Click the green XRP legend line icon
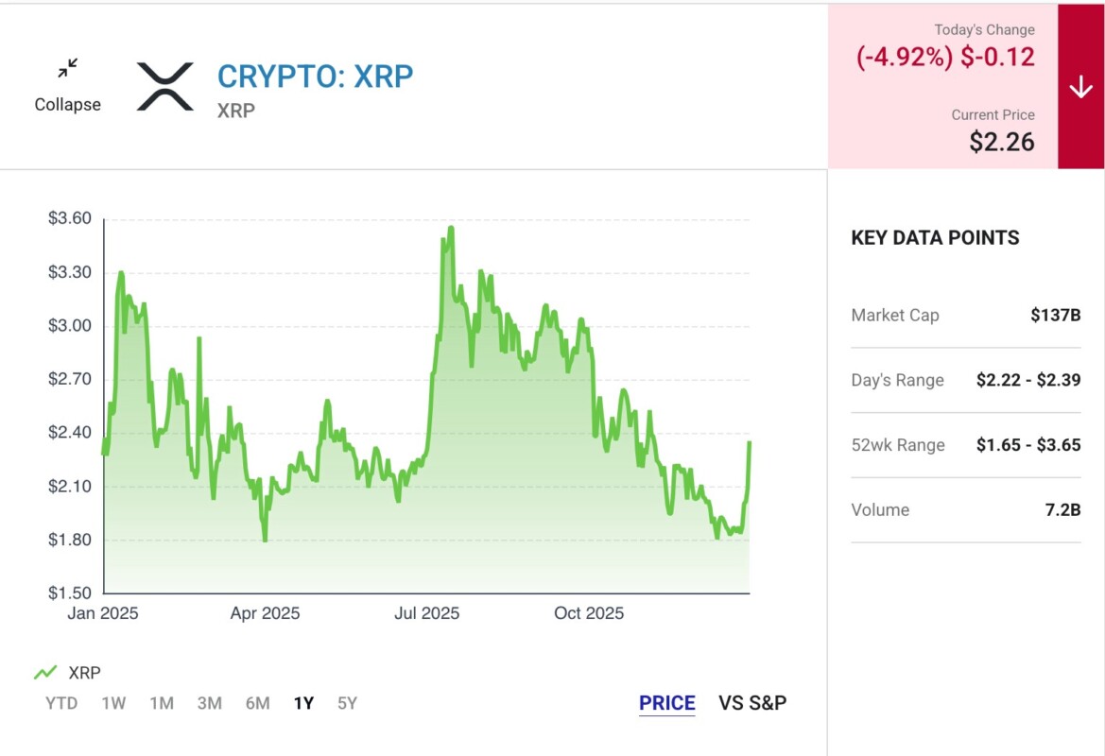The height and width of the screenshot is (756, 1105). (x=46, y=671)
